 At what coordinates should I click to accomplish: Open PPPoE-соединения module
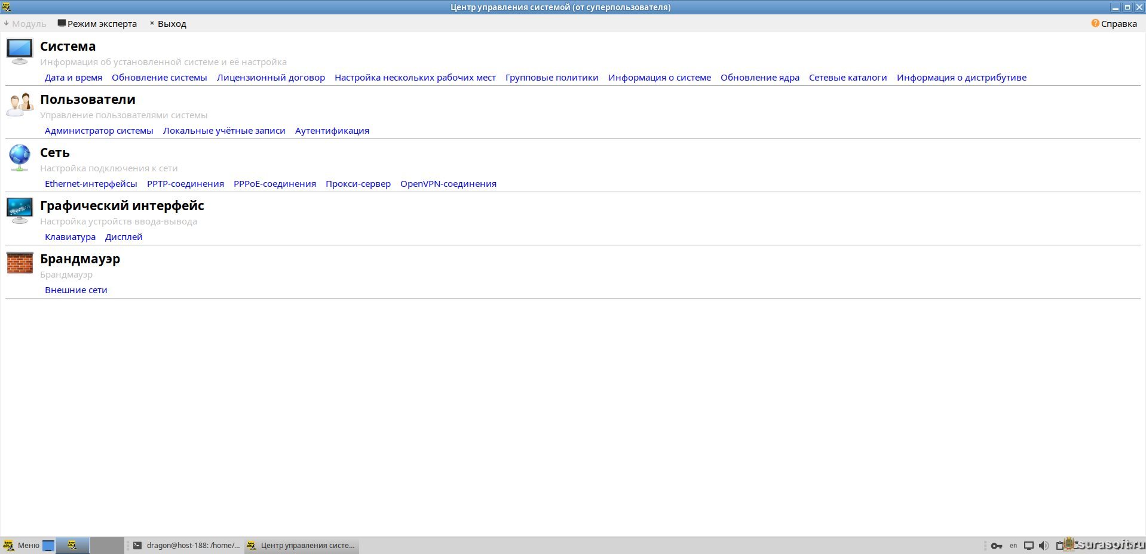[x=275, y=184]
